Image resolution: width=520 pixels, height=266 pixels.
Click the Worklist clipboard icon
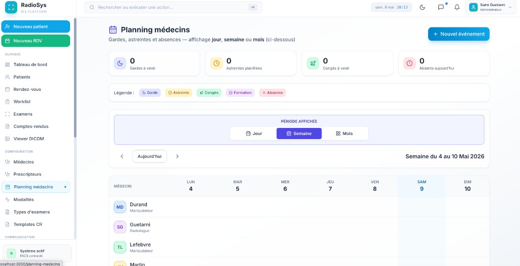pyautogui.click(x=7, y=102)
